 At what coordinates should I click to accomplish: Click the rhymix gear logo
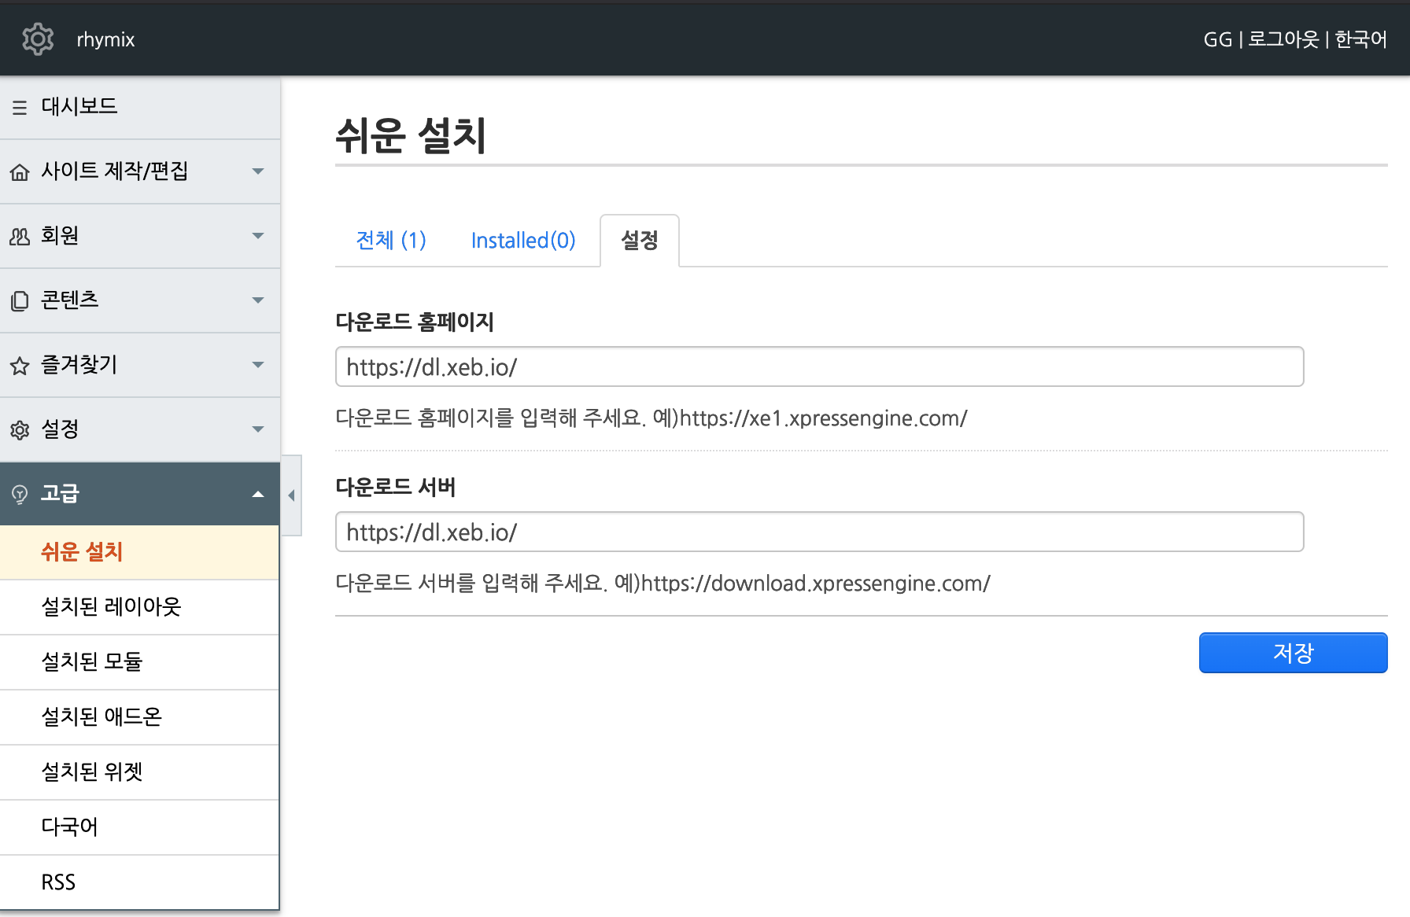tap(37, 39)
